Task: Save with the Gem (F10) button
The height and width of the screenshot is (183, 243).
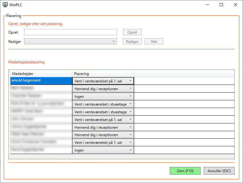Action: [185, 171]
